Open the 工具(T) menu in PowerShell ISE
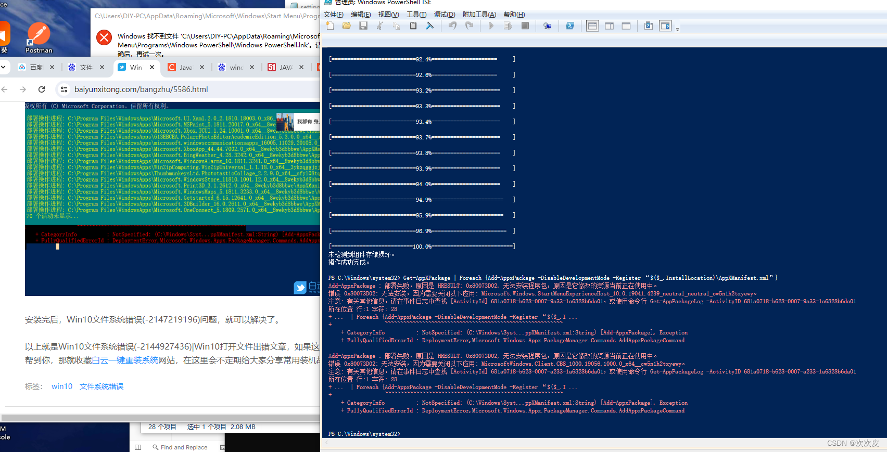The image size is (887, 452). (x=416, y=15)
